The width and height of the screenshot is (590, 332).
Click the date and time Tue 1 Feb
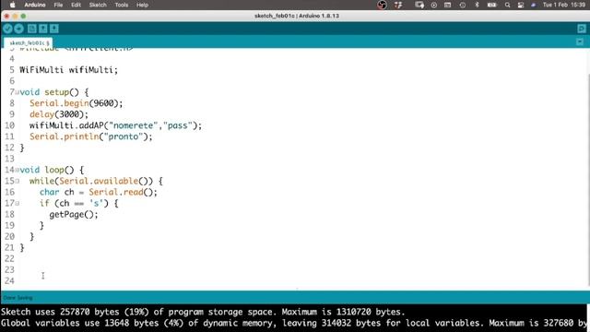563,5
